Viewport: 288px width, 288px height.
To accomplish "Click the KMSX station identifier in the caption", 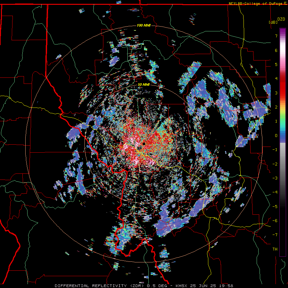I will coord(182,286).
